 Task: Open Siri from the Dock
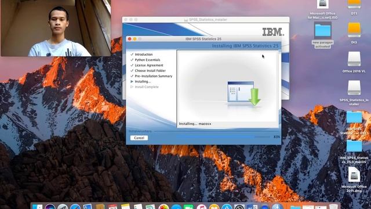(50, 207)
